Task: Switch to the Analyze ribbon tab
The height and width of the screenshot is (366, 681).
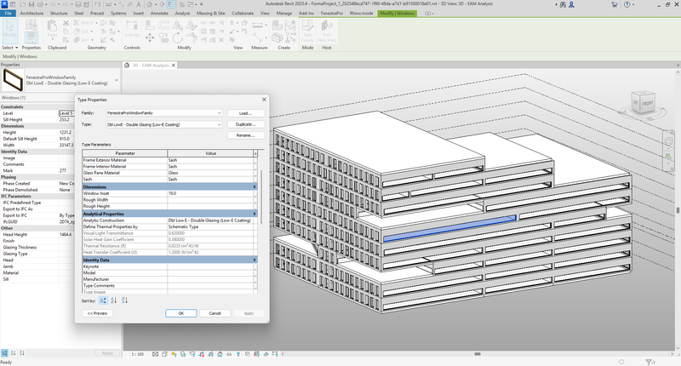Action: [x=182, y=14]
